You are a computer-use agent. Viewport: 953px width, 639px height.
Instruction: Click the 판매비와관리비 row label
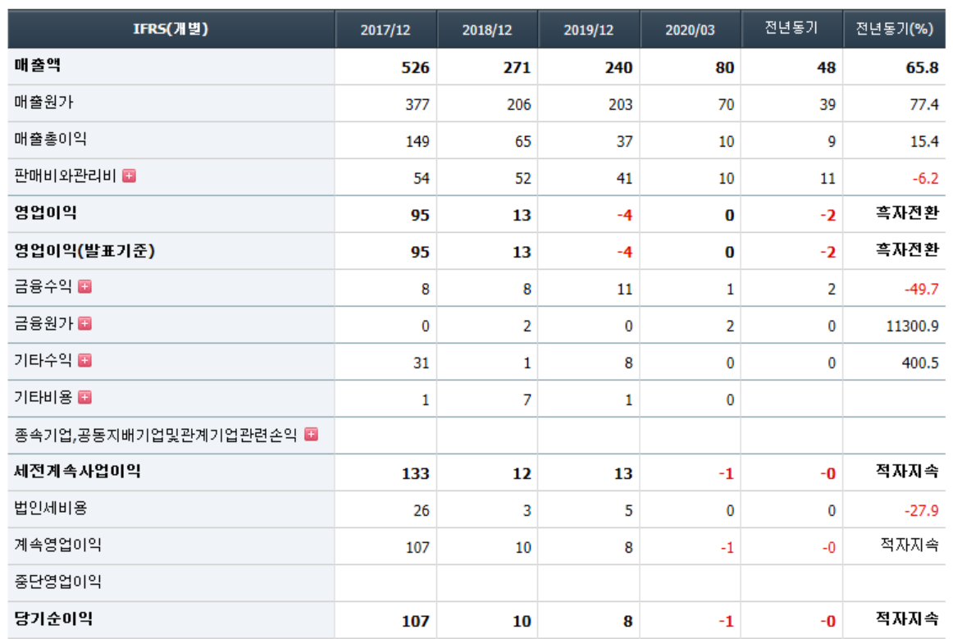click(x=65, y=176)
